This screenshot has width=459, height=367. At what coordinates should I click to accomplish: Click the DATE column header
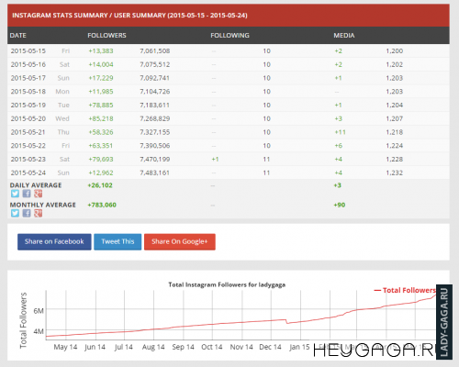click(x=17, y=36)
